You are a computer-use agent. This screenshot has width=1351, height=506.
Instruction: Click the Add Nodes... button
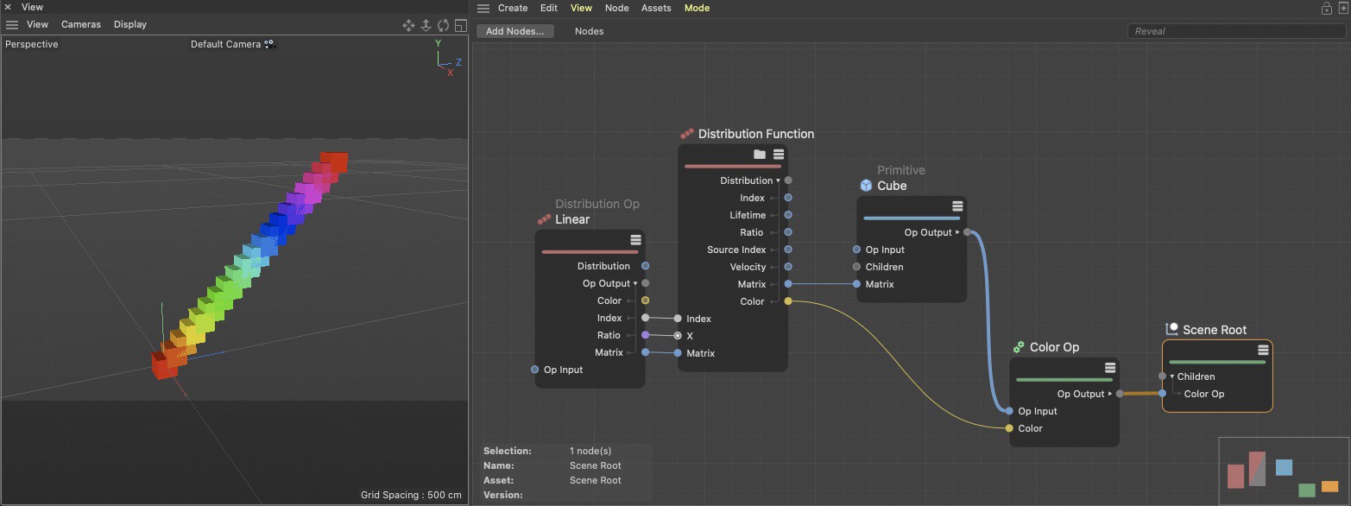(x=515, y=31)
